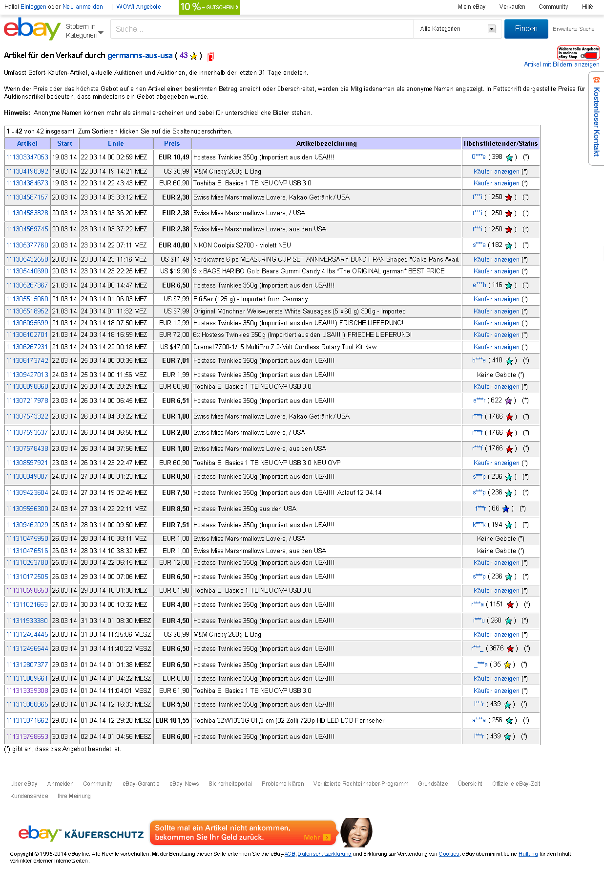Open the 'Offizielle eBay-Zeit' footer link
Image resolution: width=604 pixels, height=889 pixels.
tap(516, 784)
